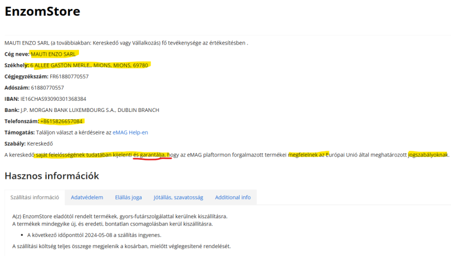This screenshot has width=451, height=256.
Task: Click the EnzomStore page heading
Action: pos(42,11)
